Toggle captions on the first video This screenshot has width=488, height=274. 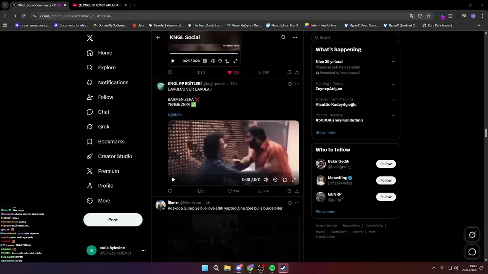click(x=205, y=61)
